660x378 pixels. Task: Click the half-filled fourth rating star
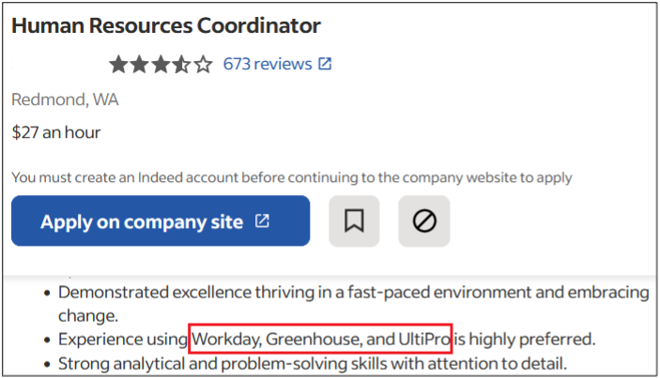pos(181,65)
